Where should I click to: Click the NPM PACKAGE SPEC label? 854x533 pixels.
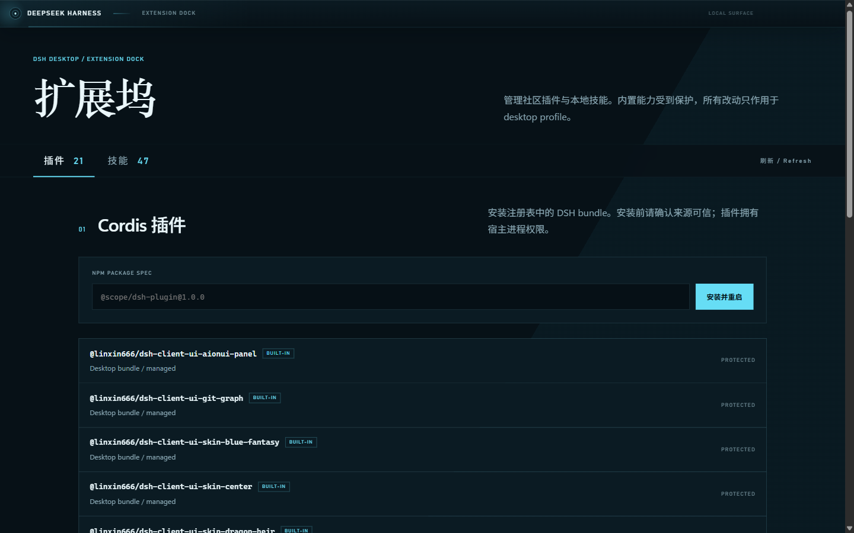click(122, 273)
